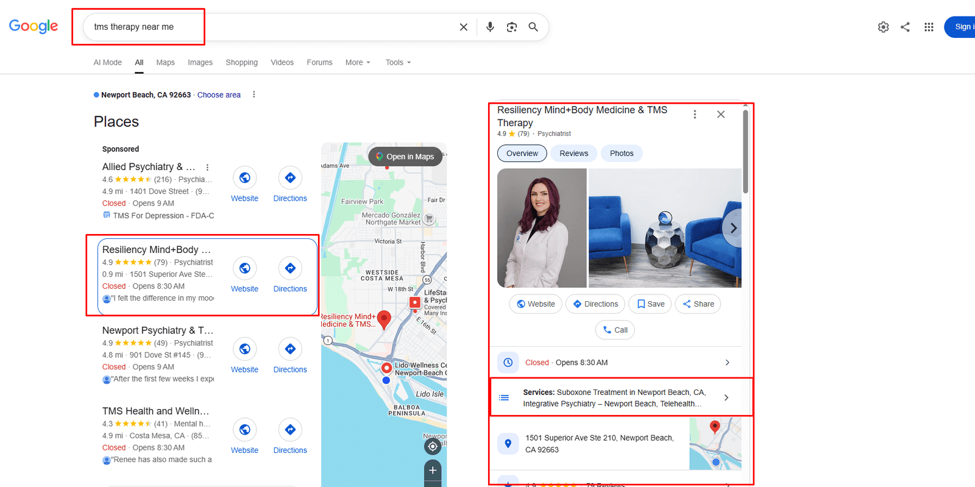Center map on my location

pyautogui.click(x=433, y=447)
